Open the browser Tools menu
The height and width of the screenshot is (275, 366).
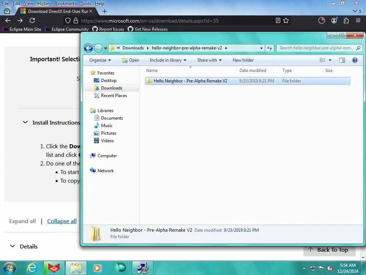[x=85, y=4]
